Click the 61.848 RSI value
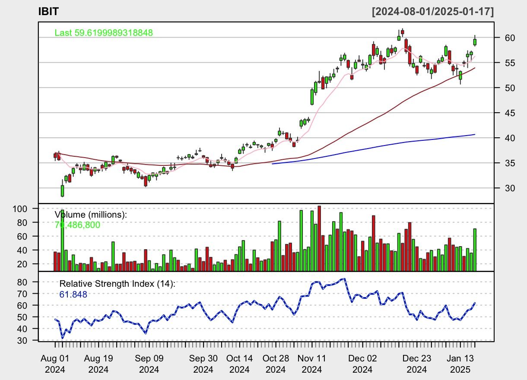The image size is (527, 380). pyautogui.click(x=73, y=294)
